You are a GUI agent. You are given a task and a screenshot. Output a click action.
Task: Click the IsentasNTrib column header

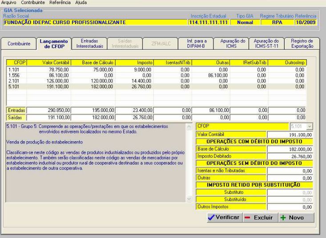coord(173,62)
